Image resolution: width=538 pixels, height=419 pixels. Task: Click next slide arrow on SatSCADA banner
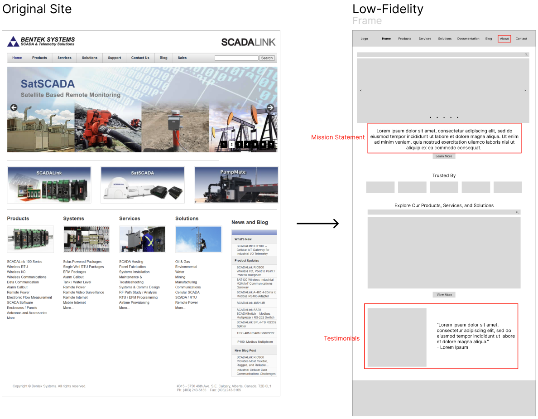coord(270,107)
